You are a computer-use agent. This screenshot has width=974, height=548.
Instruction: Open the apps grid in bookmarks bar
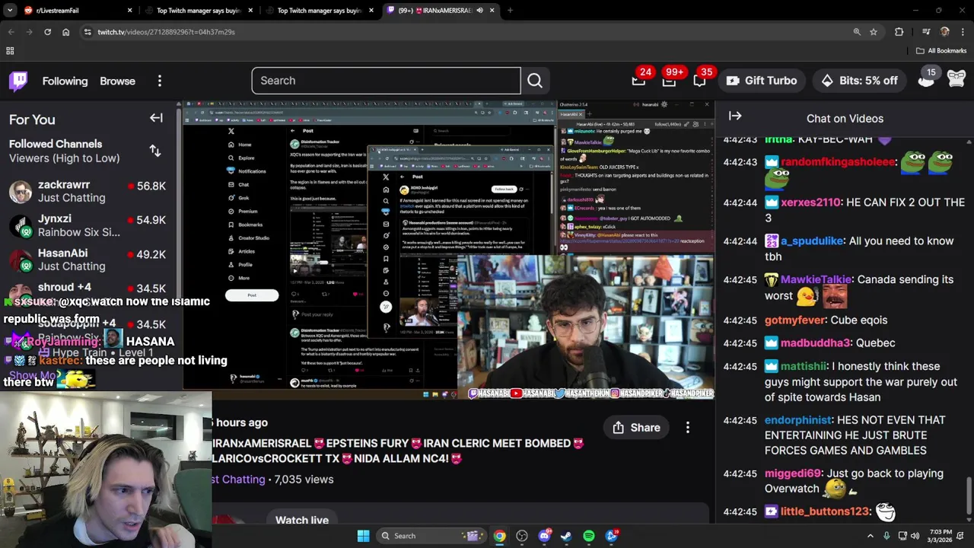[x=10, y=51]
